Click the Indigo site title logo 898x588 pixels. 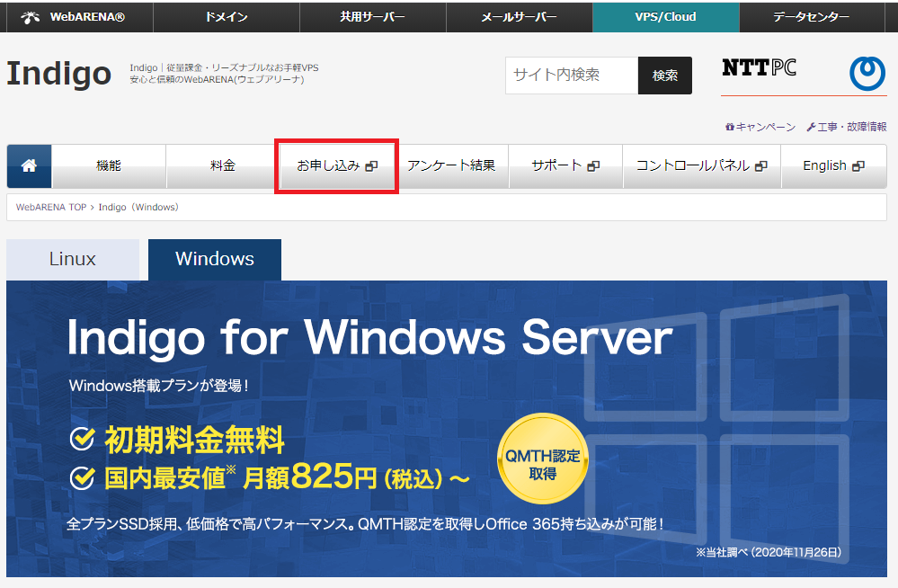(59, 74)
